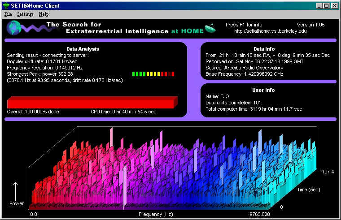341x220 pixels.
Task: Open the Help menu
Action: (44, 14)
